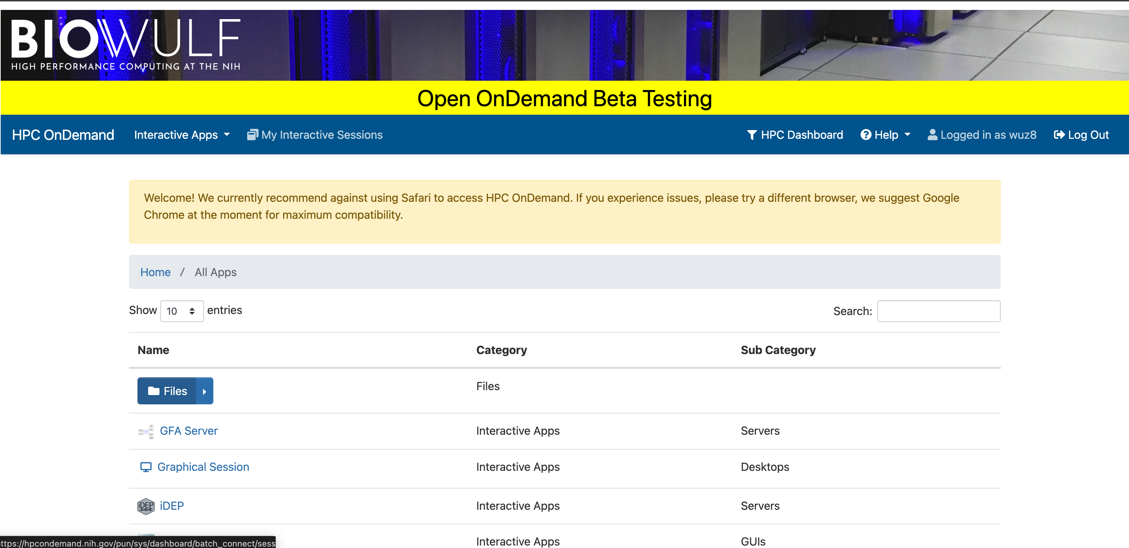Image resolution: width=1129 pixels, height=548 pixels.
Task: Navigate to Home breadcrumb link
Action: pos(155,272)
